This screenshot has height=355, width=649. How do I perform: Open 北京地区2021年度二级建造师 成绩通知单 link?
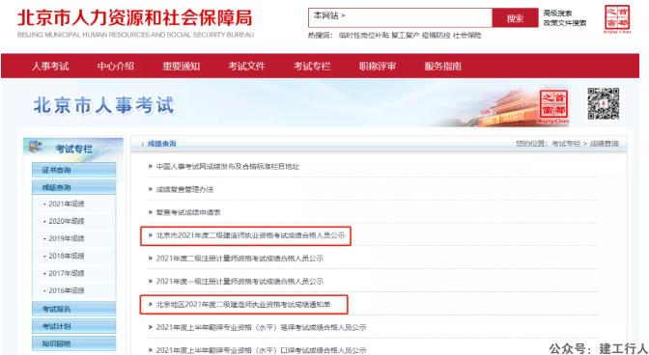(243, 305)
